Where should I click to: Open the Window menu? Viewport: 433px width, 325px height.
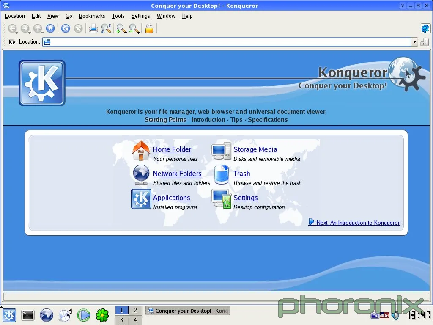pos(166,16)
